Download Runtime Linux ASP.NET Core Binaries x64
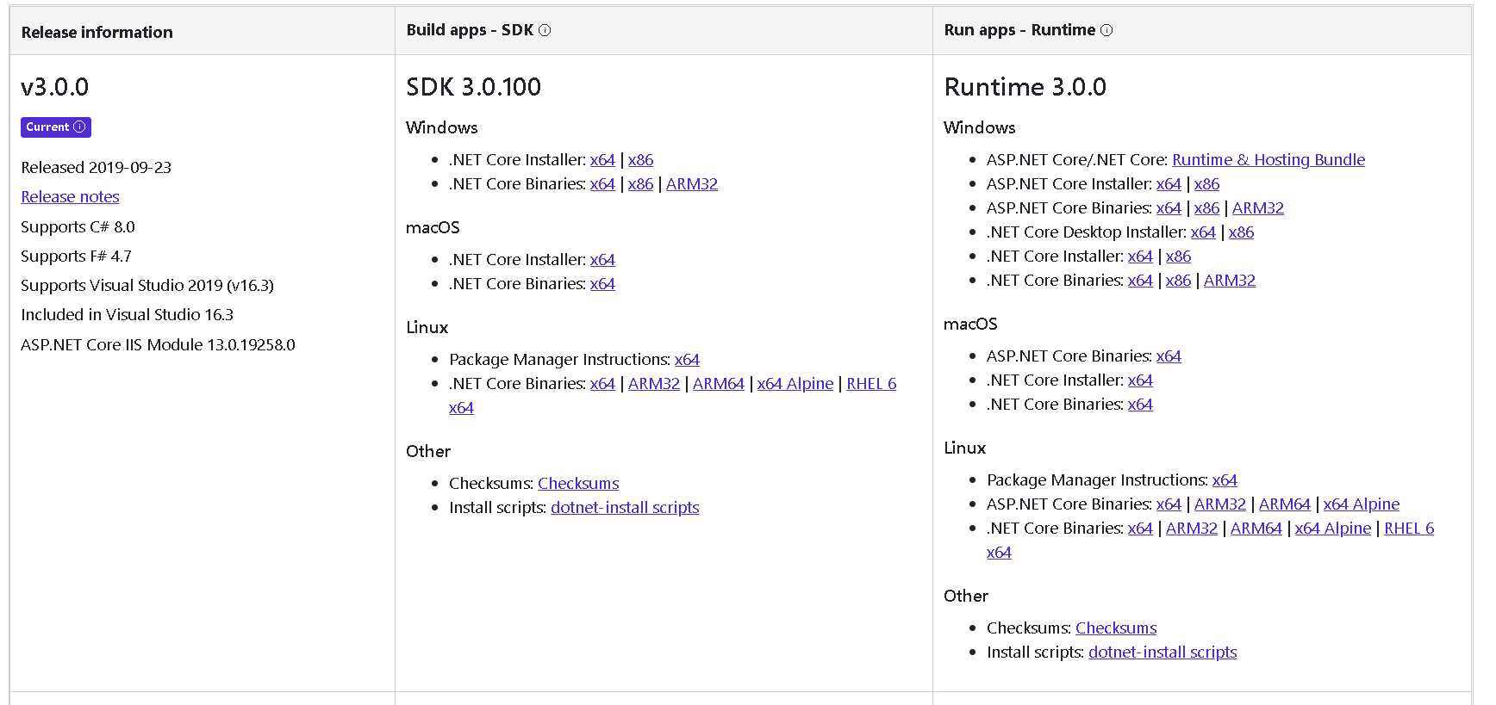Viewport: 1496px width, 705px height. click(1169, 504)
